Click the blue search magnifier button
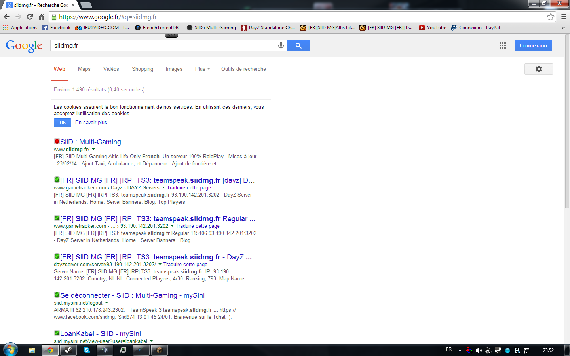Image resolution: width=570 pixels, height=356 pixels. click(x=298, y=46)
